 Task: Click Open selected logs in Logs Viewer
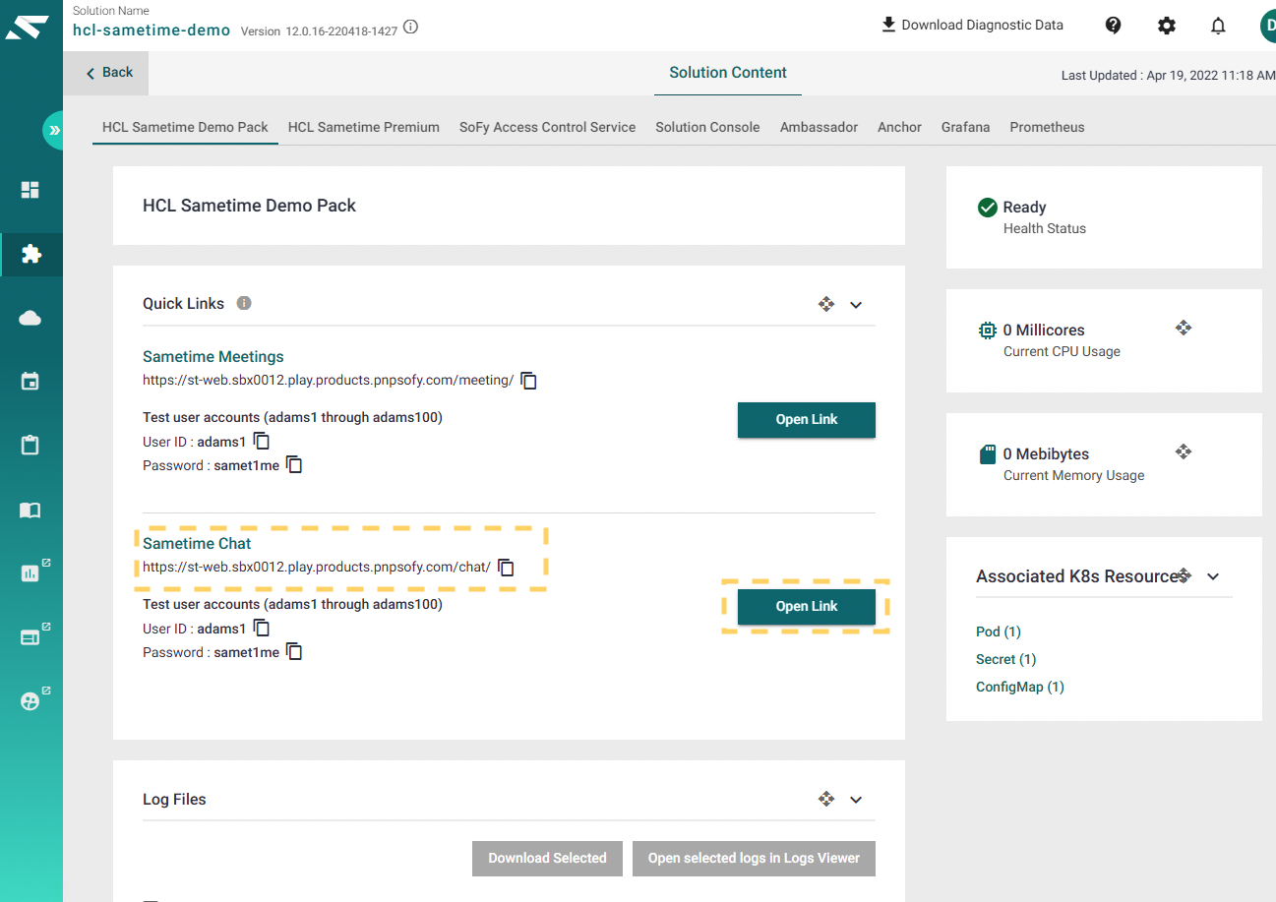754,858
